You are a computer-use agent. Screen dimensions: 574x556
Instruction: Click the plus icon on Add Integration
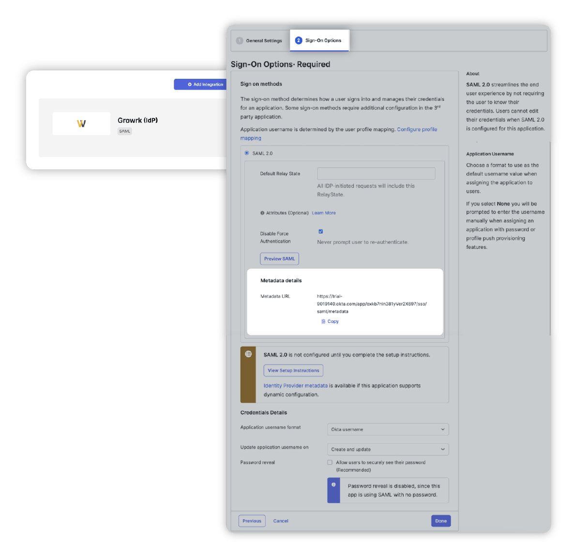[x=189, y=84]
